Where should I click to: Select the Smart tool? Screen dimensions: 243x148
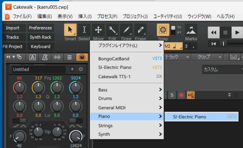[70, 30]
